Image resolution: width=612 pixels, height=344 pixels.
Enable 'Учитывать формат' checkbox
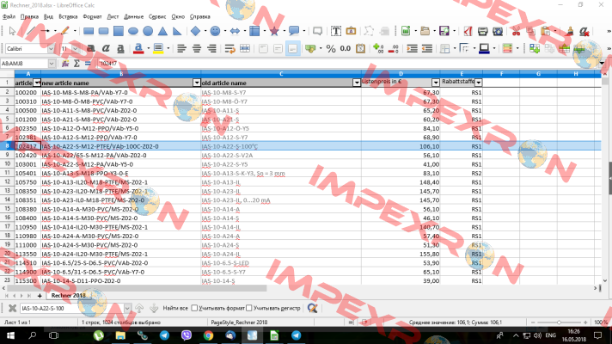[x=194, y=308]
